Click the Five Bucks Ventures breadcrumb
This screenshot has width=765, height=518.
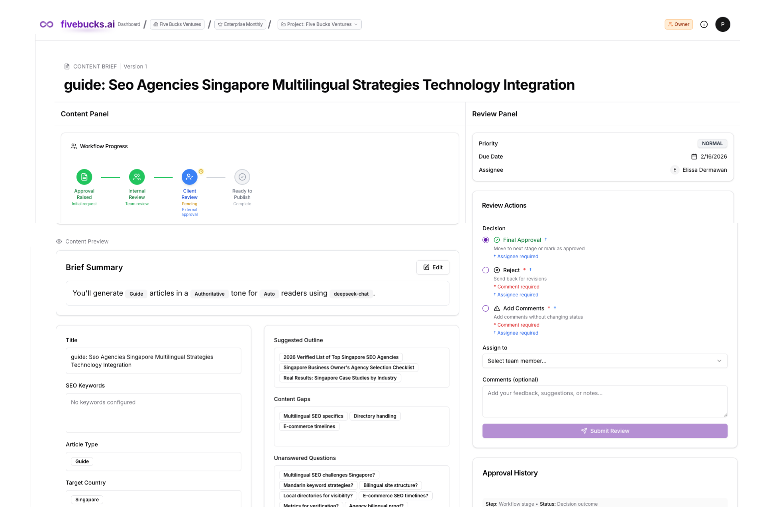[177, 24]
